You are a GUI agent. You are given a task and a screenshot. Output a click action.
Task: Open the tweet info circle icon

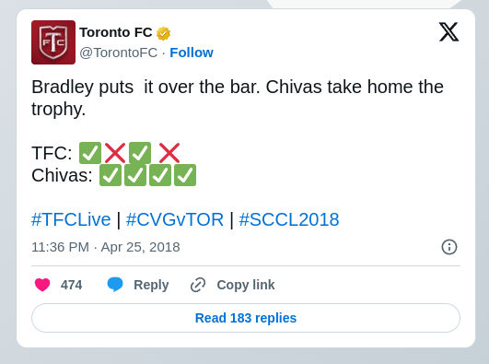449,247
